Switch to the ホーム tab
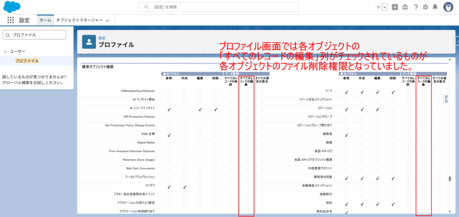 click(45, 20)
